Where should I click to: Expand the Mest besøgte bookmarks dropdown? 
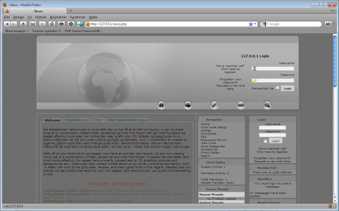16,31
